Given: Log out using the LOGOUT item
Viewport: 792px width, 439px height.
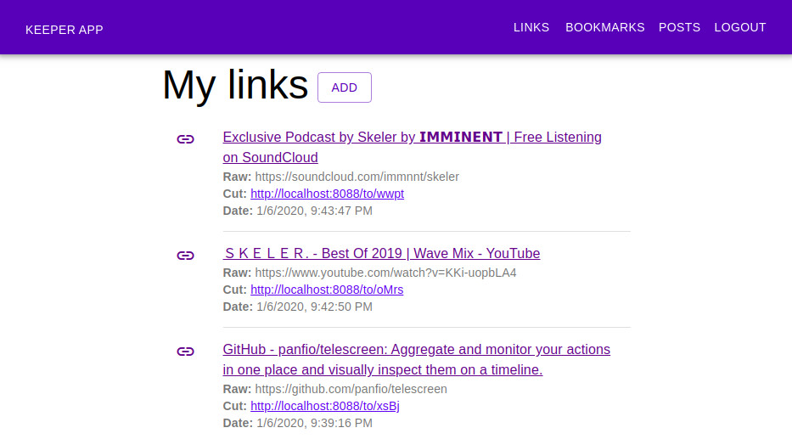Looking at the screenshot, I should pos(740,27).
